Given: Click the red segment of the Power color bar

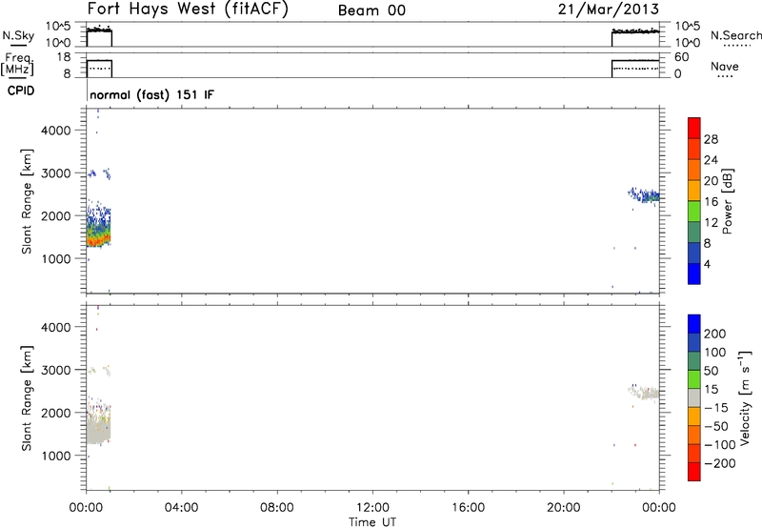Looking at the screenshot, I should tap(694, 129).
